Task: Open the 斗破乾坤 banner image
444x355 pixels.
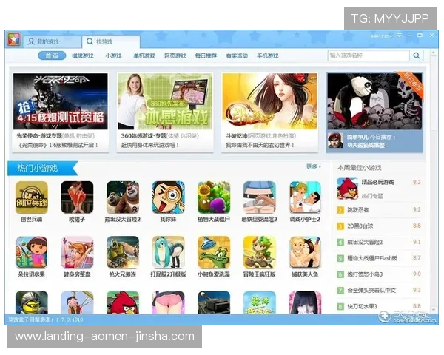Action: [269, 101]
